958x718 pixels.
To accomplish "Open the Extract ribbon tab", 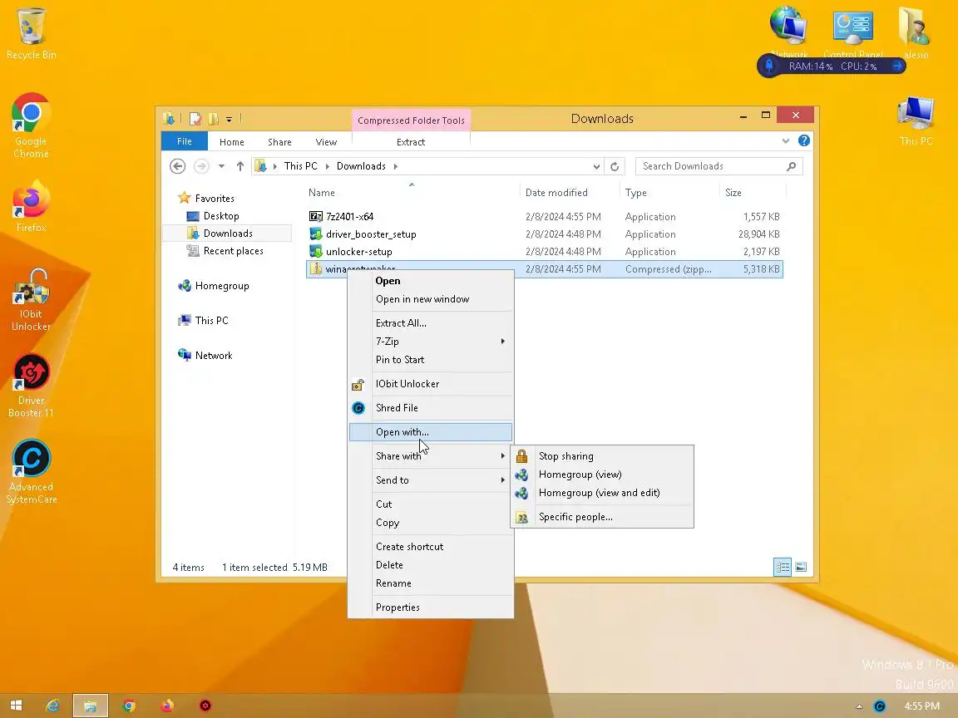I will click(x=411, y=141).
